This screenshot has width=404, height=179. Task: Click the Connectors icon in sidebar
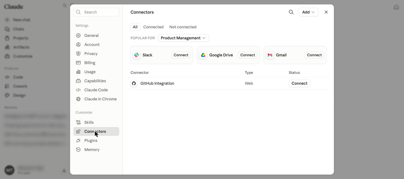[78, 131]
